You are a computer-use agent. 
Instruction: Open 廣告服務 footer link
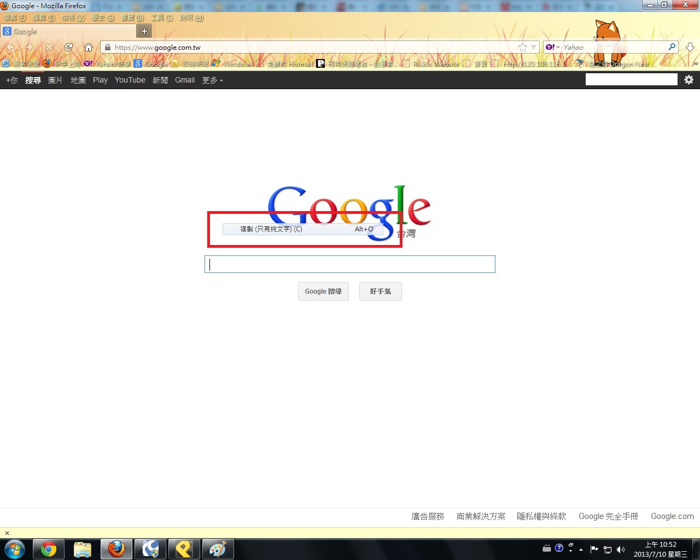[428, 516]
